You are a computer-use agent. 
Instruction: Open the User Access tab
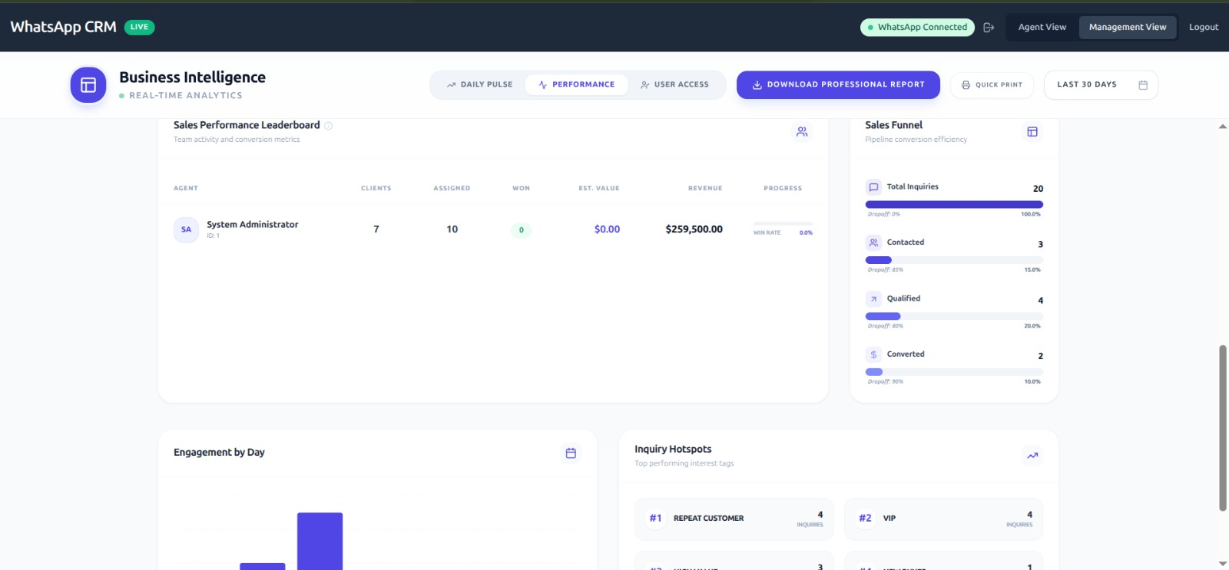(x=674, y=85)
